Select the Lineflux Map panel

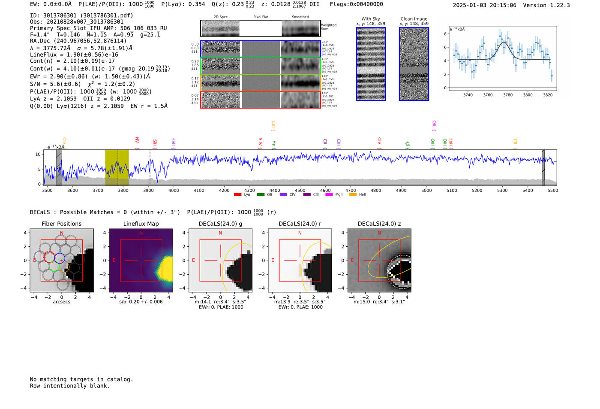coord(141,261)
